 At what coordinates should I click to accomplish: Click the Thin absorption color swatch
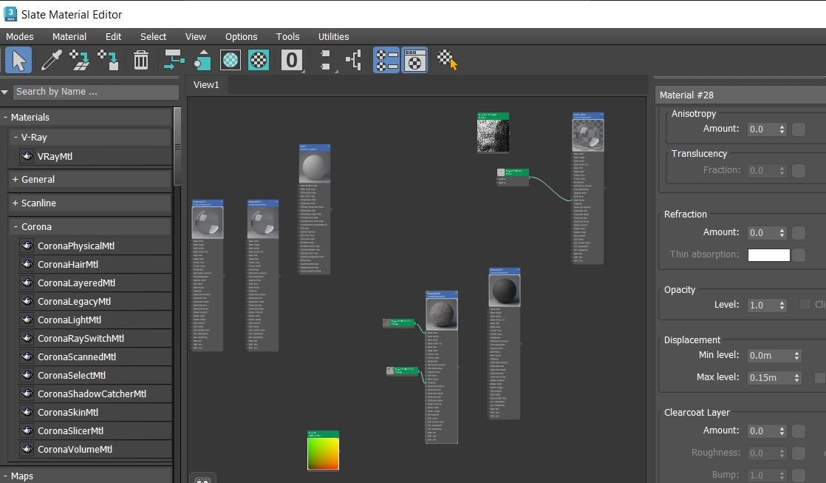click(768, 254)
